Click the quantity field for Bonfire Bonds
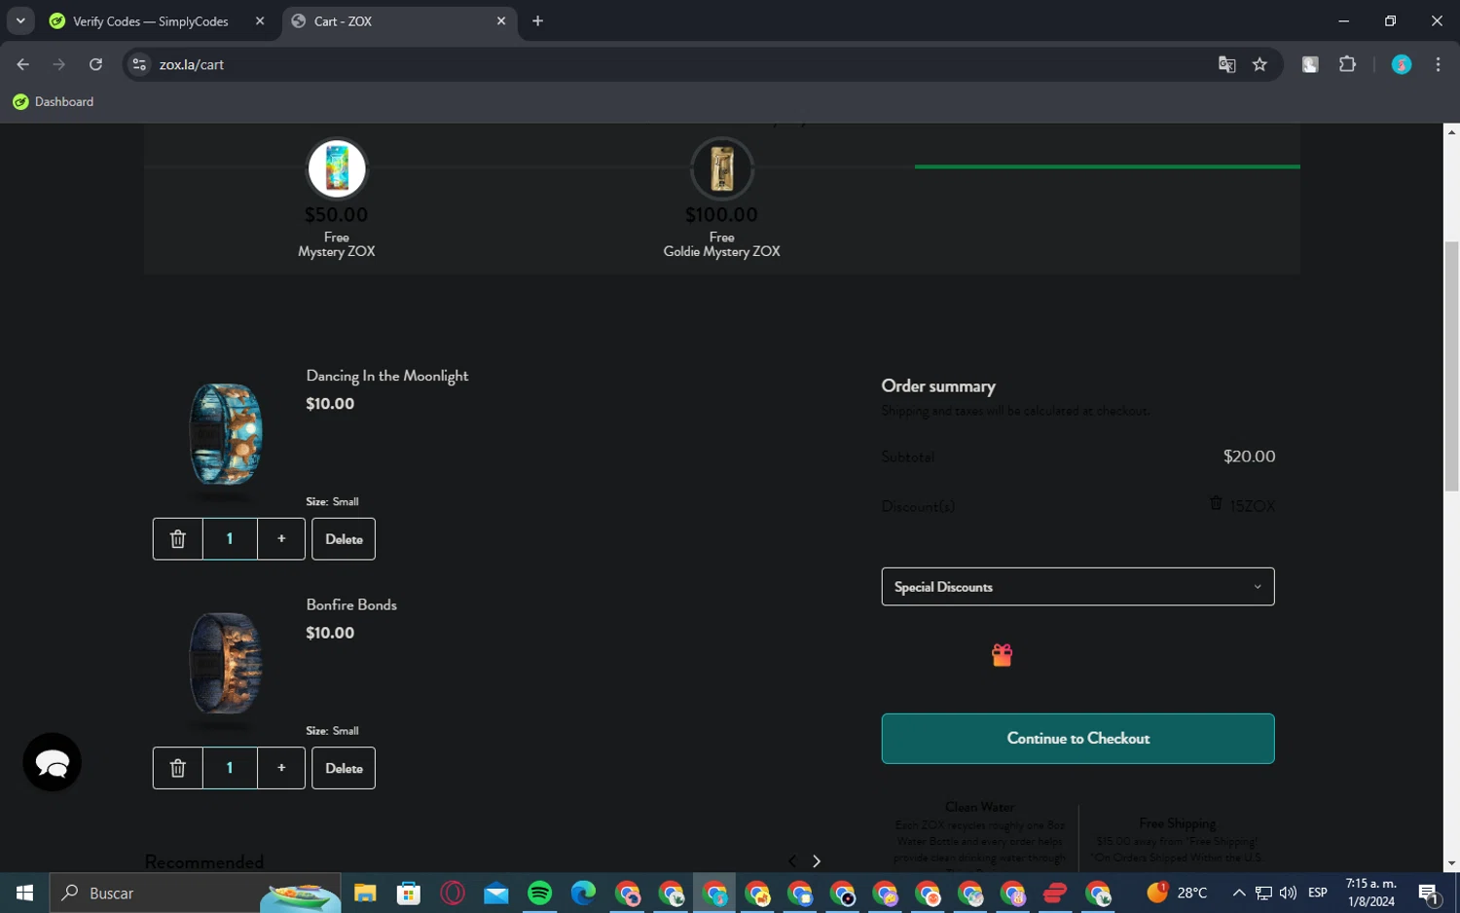Screen dimensions: 1460x913 tap(230, 768)
